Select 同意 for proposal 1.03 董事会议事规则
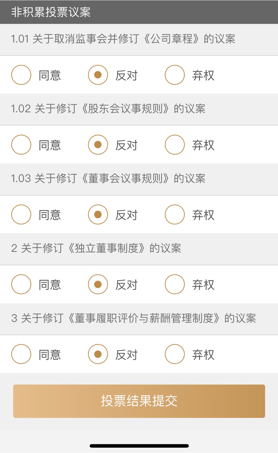 (x=21, y=215)
